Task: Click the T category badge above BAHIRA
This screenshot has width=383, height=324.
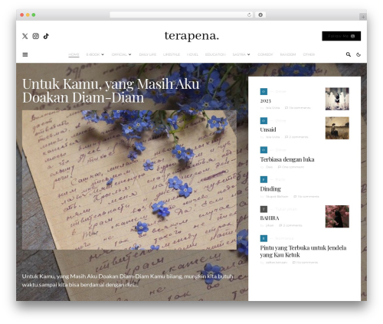Action: pos(264,209)
